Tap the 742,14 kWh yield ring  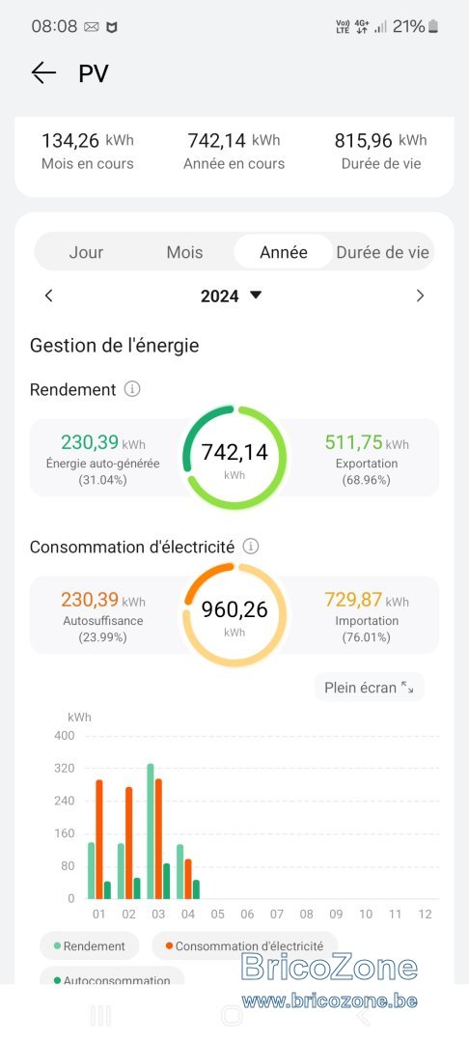[234, 458]
